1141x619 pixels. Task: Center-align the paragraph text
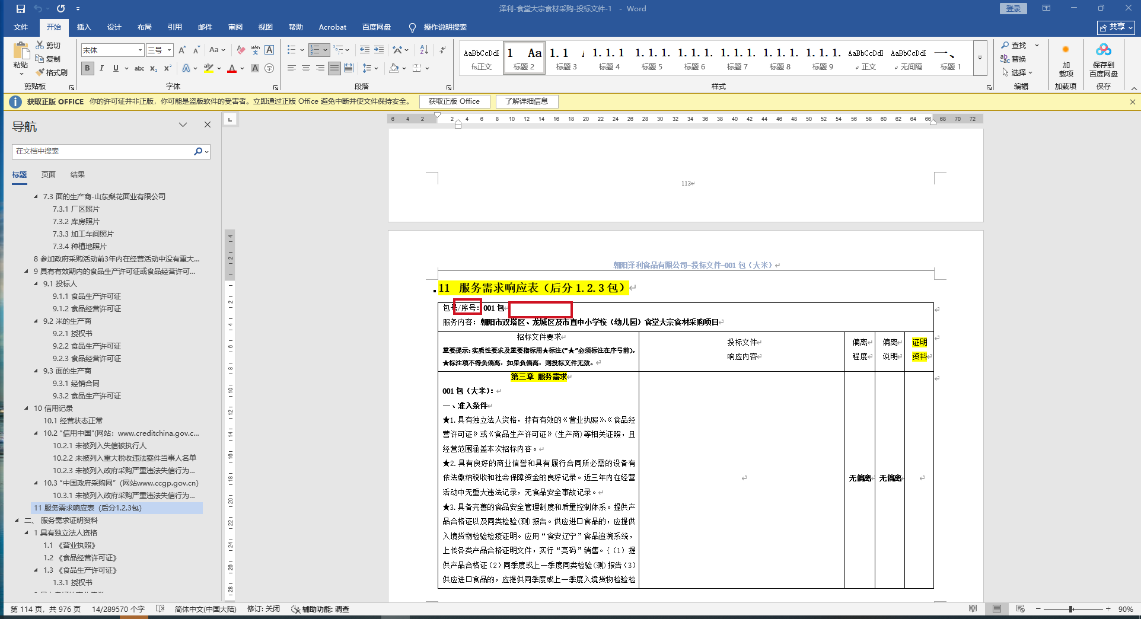tap(306, 69)
